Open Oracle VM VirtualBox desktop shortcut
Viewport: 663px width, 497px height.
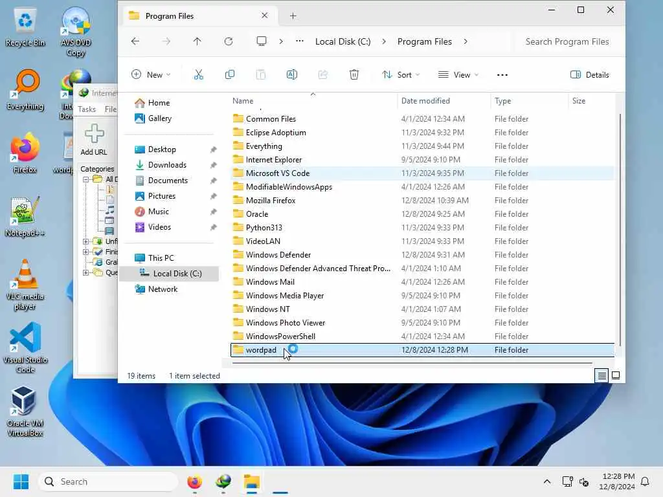[x=25, y=411]
